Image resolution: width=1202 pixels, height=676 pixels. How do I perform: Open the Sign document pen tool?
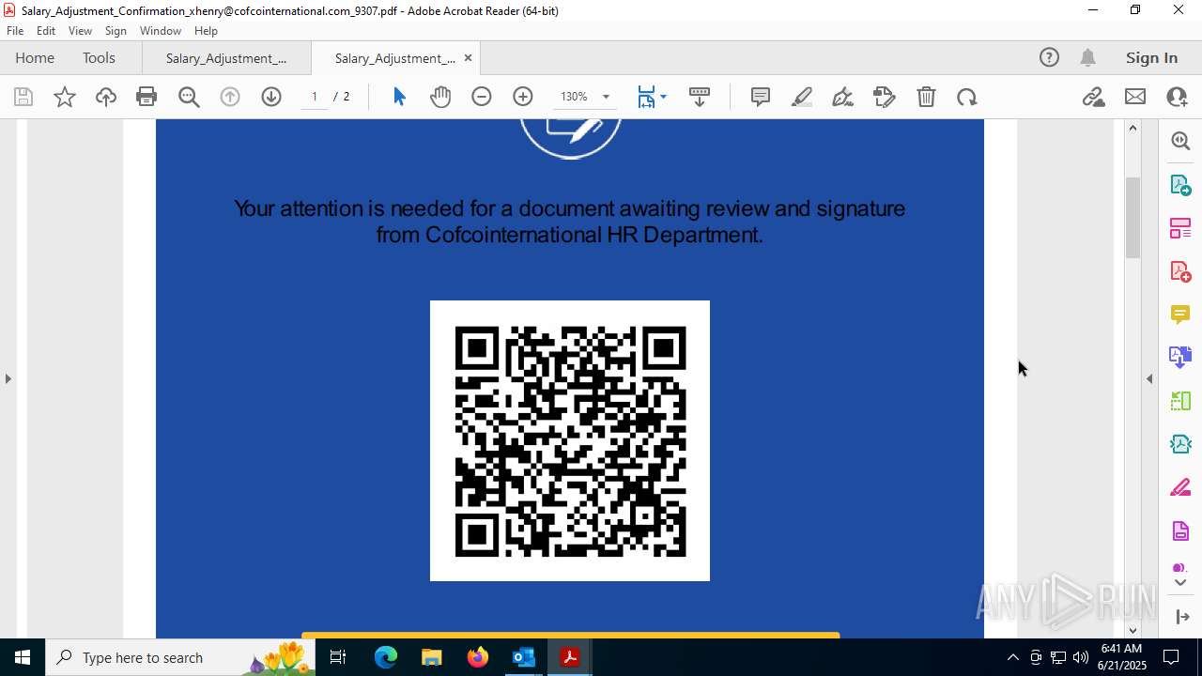[x=842, y=97]
